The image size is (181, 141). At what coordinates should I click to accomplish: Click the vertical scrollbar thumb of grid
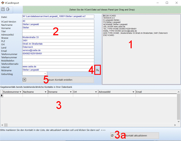click(x=179, y=107)
